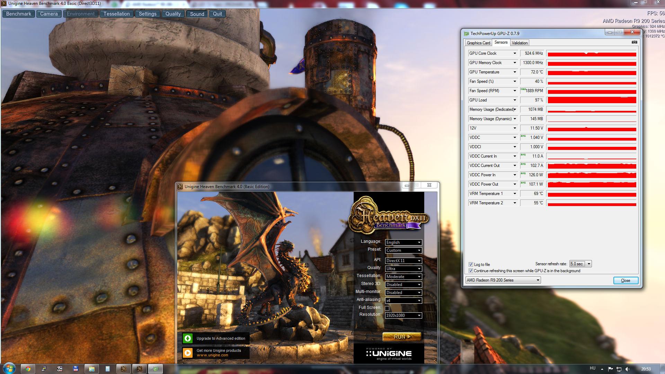Click the PuTTY-like network taskbar icon
The height and width of the screenshot is (374, 665).
44,369
